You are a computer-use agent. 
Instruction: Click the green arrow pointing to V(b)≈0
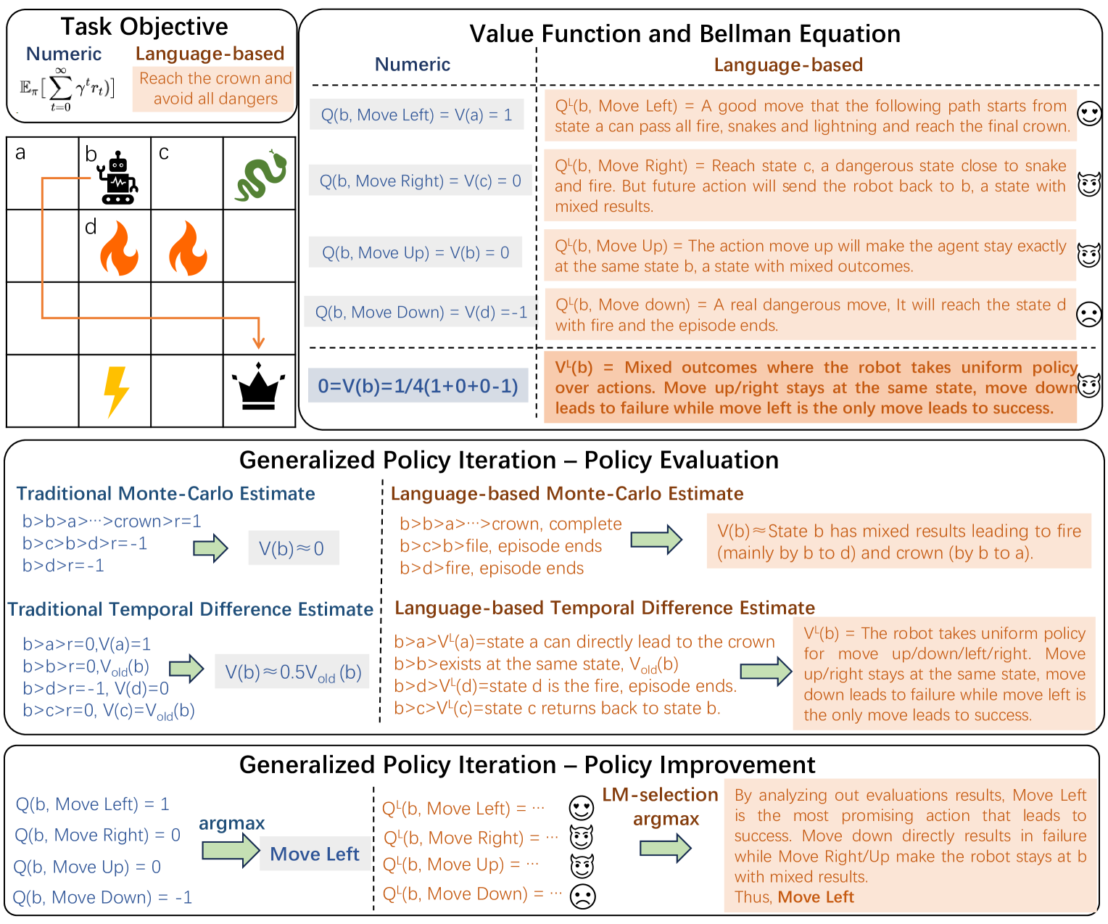(210, 548)
